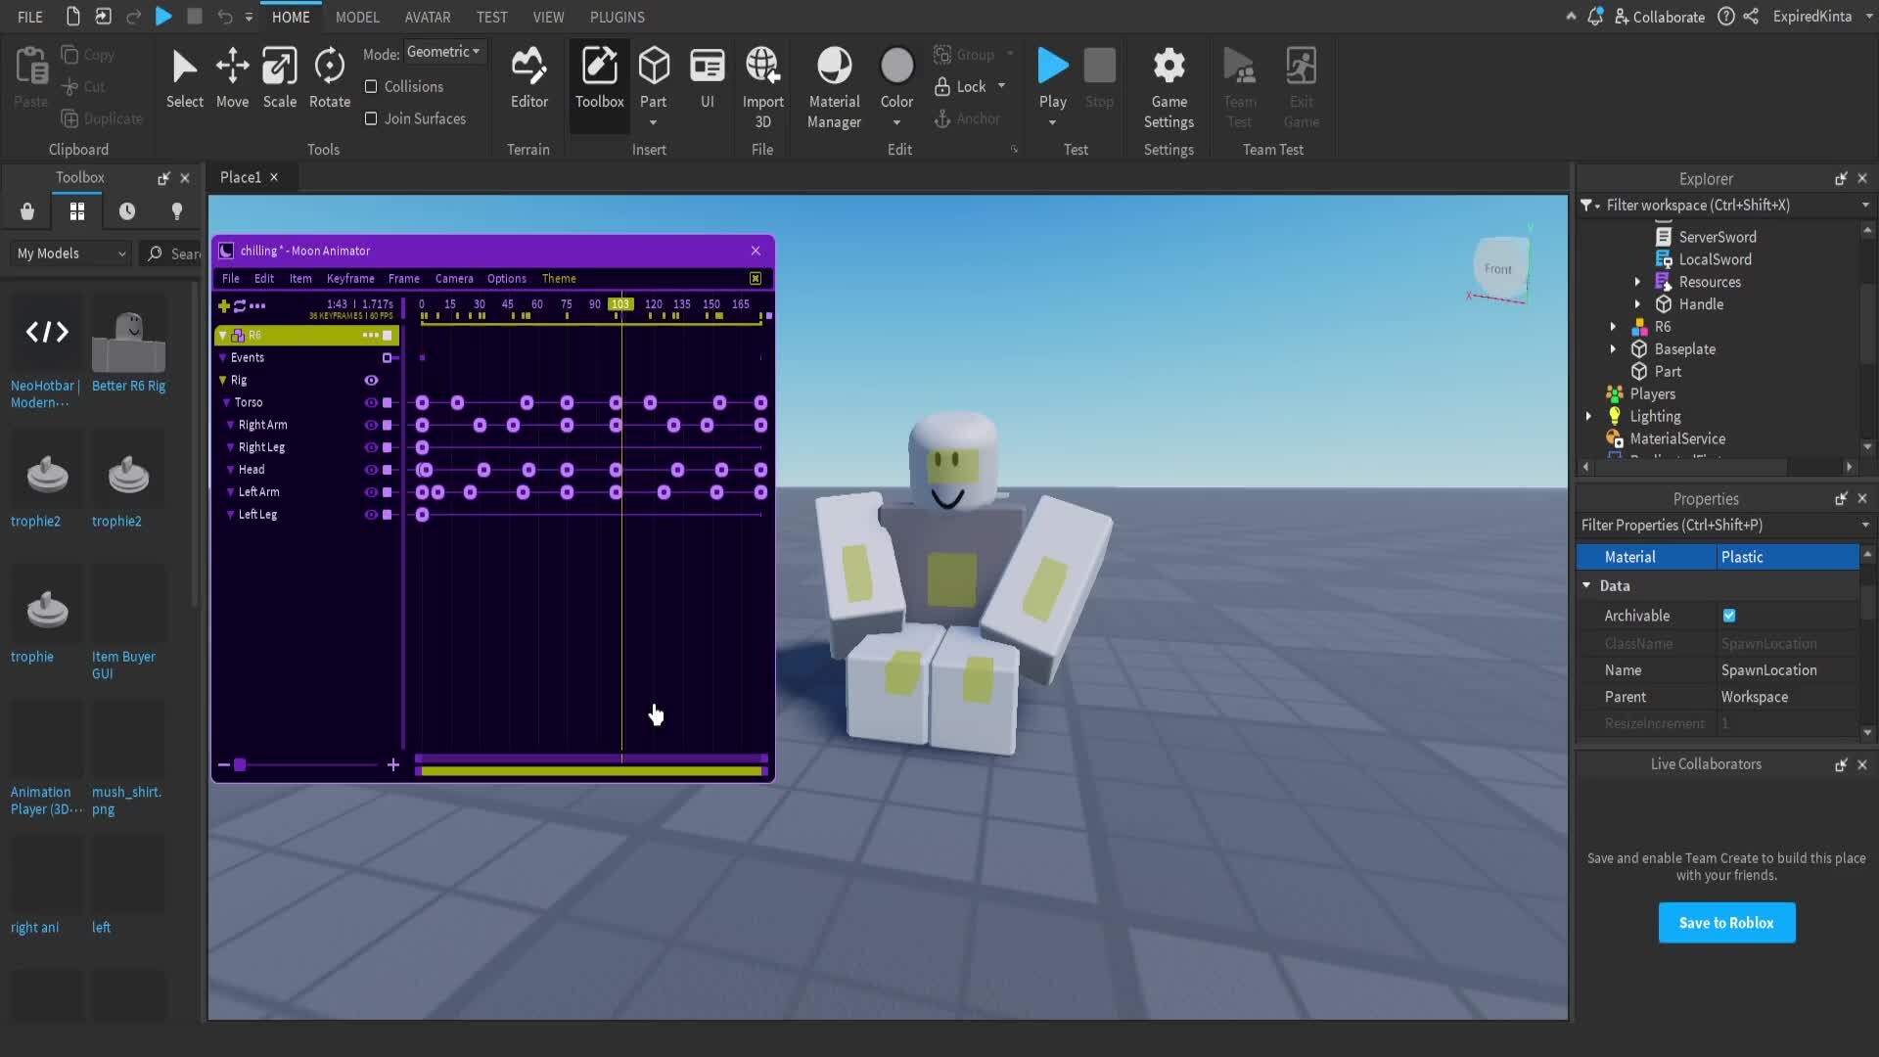Open the My Models dropdown
This screenshot has height=1057, width=1879.
(69, 253)
